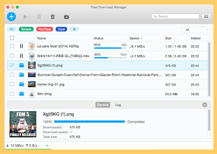Image resolution: width=217 pixels, height=154 pixels.
Task: Click the mkv file icon of M4rs14n1n
Action: coord(32,56)
